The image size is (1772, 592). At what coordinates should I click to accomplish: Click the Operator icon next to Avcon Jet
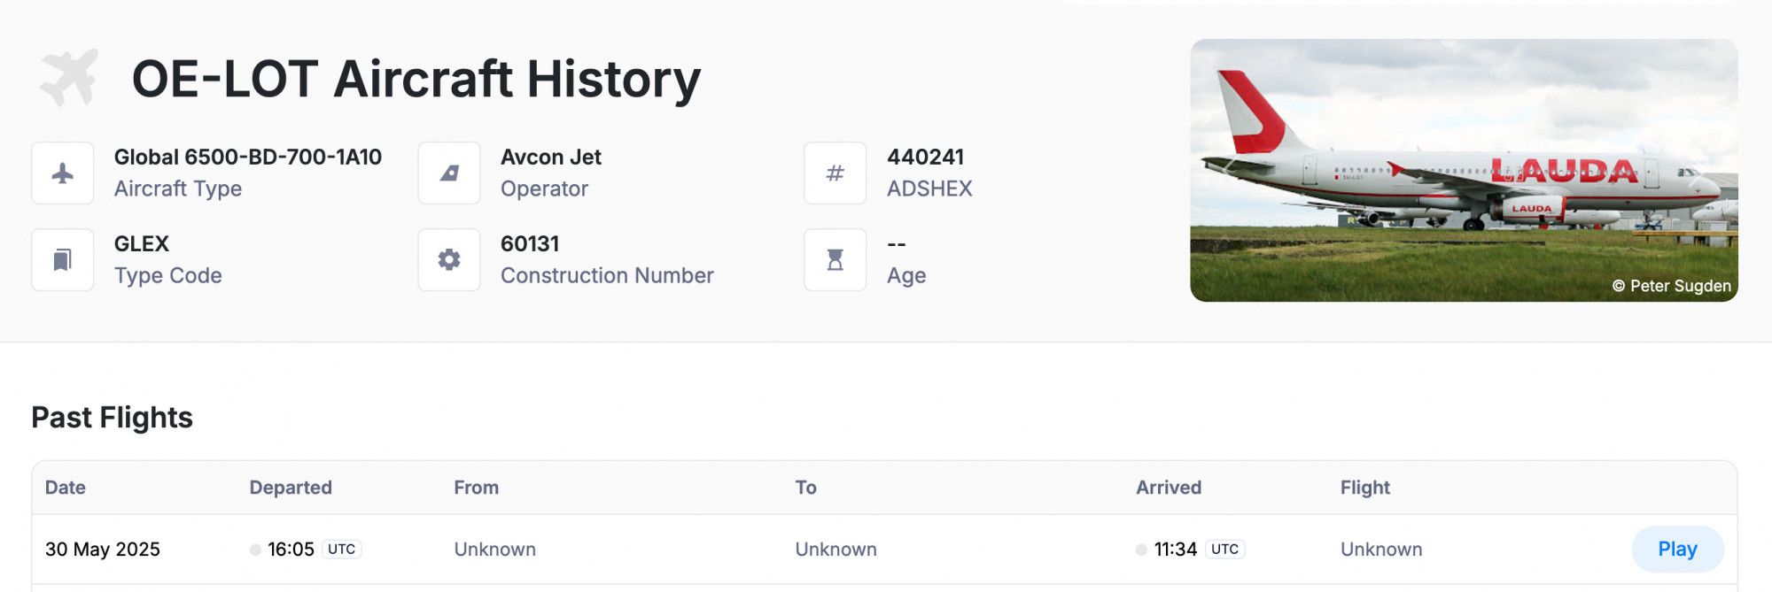(x=449, y=173)
